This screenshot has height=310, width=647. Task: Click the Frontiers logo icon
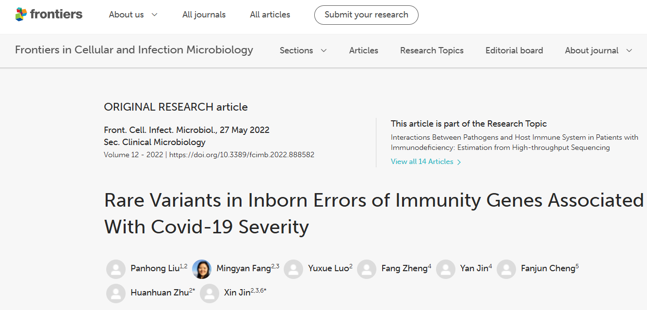(21, 15)
